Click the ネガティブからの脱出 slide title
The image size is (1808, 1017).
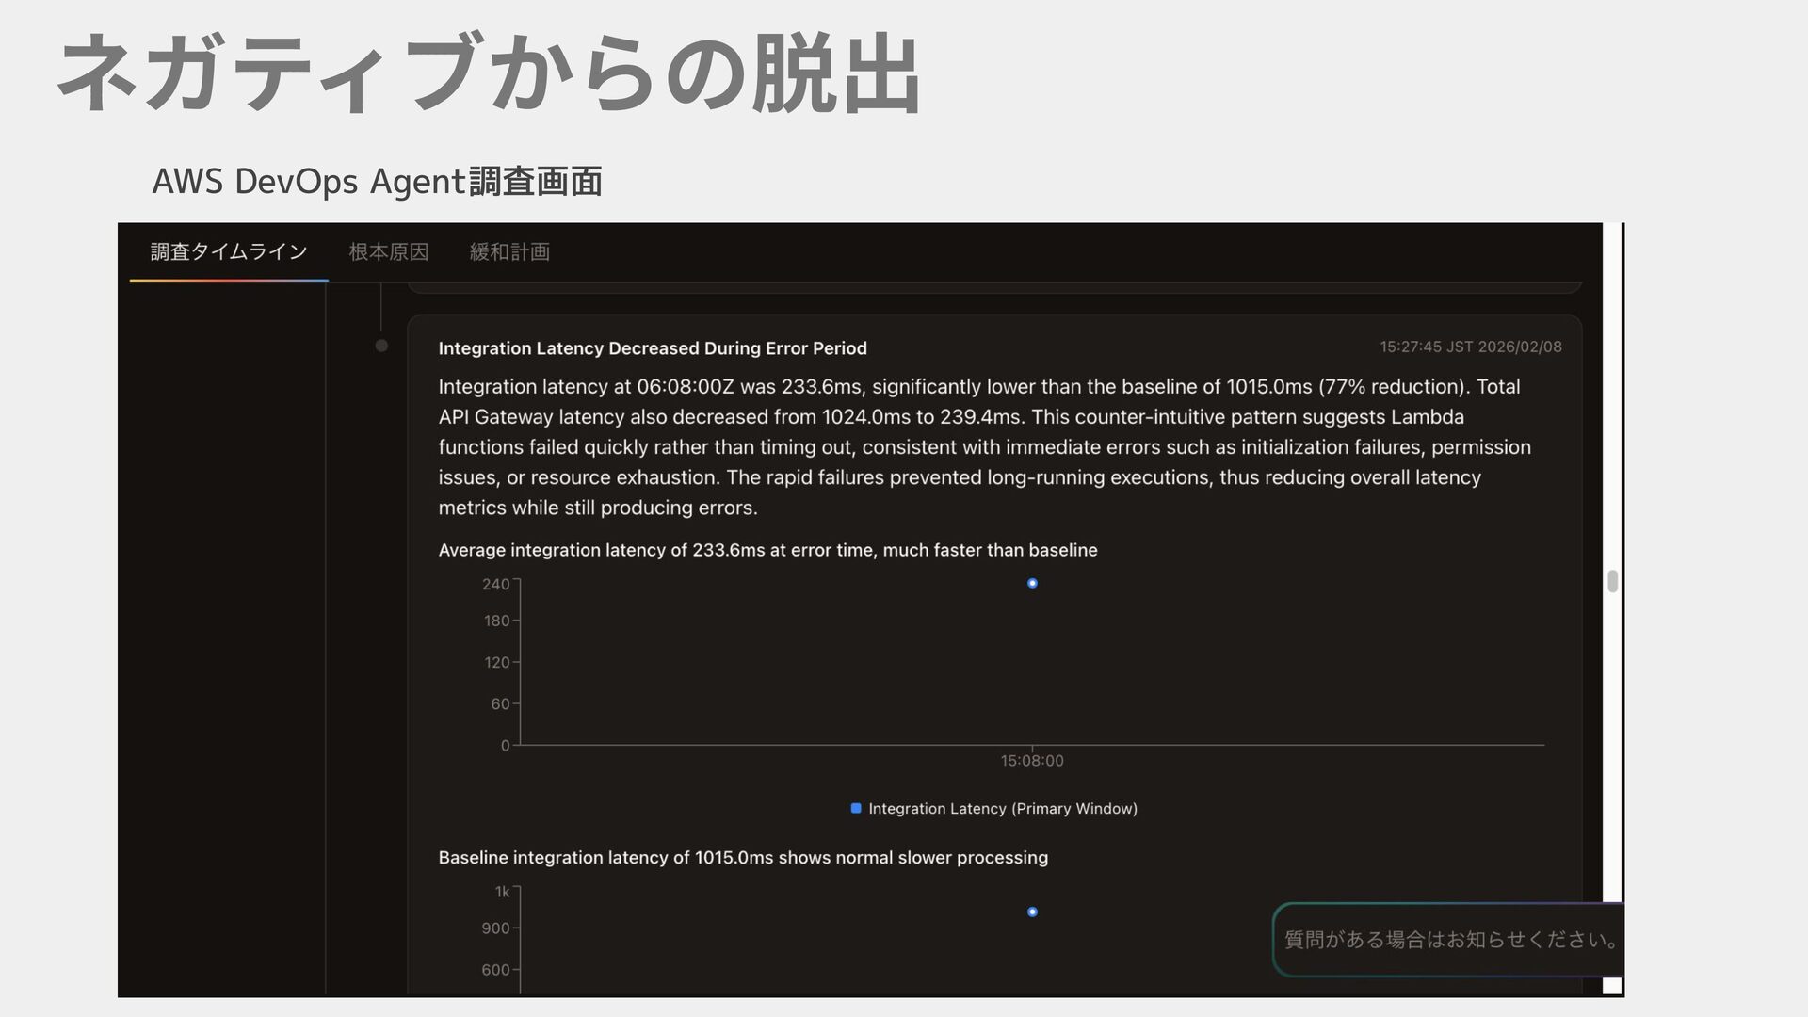coord(489,73)
